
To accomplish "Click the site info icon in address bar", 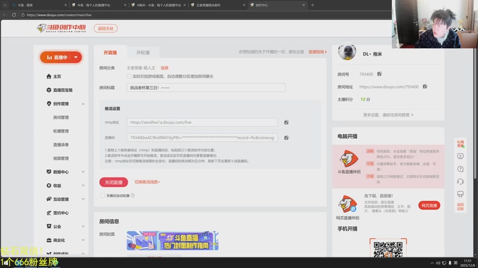I will 23,14.
